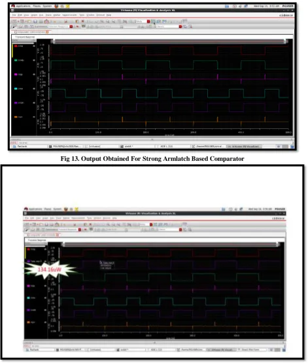Image resolution: width=308 pixels, height=363 pixels.
Task: Click left handle of upper graph's zoom bar
Action: (54, 41)
